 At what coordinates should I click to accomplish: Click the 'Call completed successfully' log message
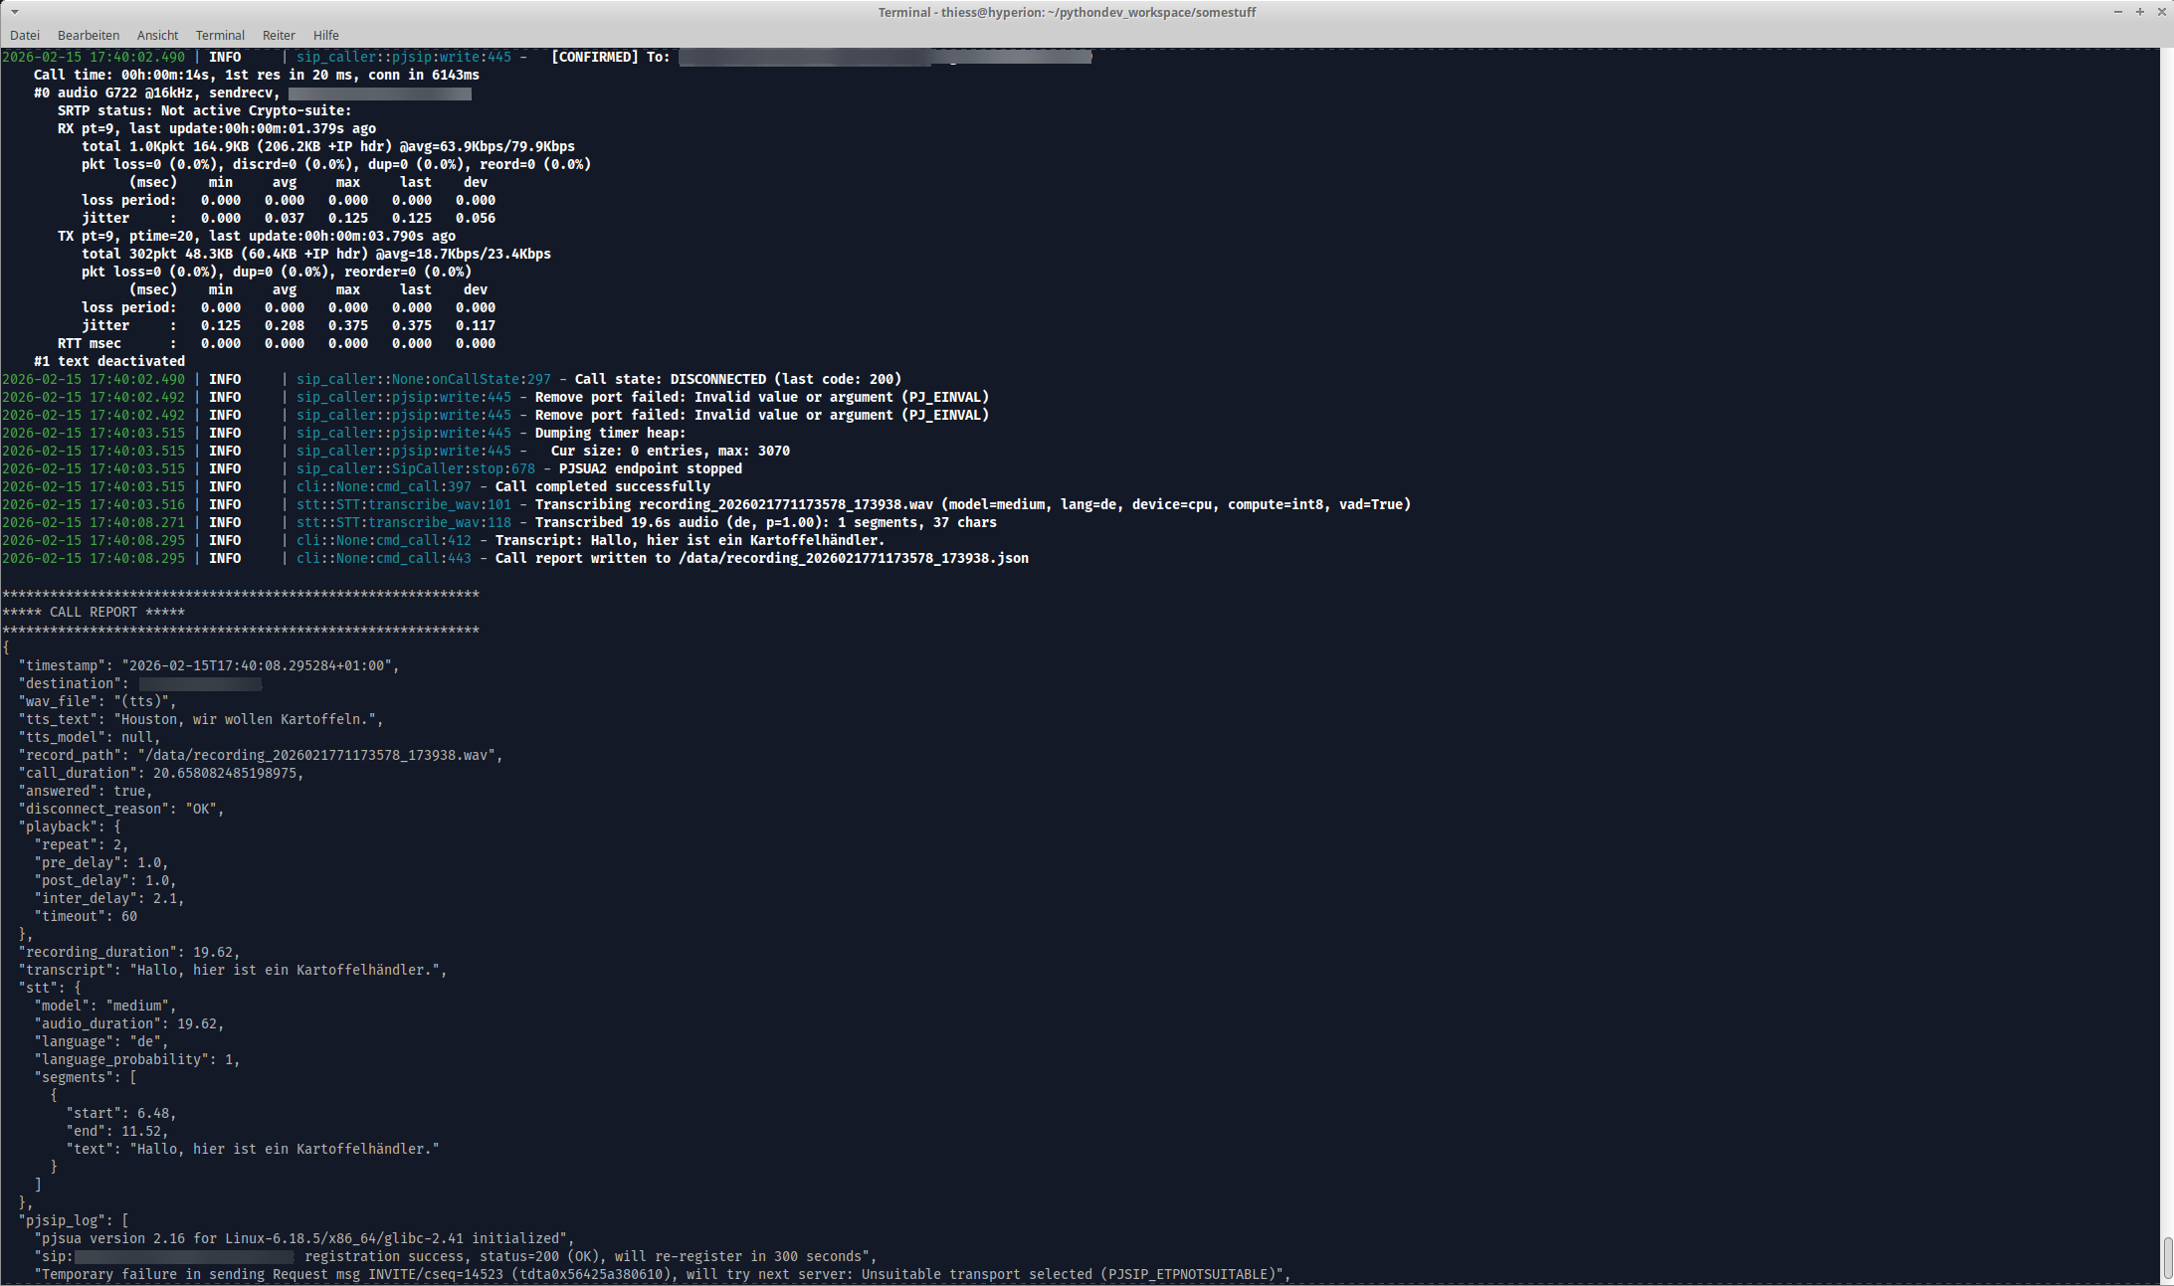pos(602,486)
